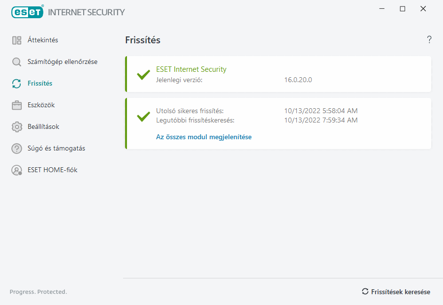
Task: Go to the Eszközök section
Action: pos(41,105)
